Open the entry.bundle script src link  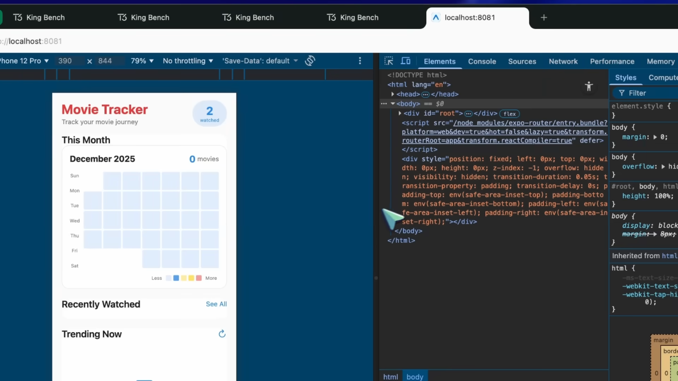coord(504,132)
